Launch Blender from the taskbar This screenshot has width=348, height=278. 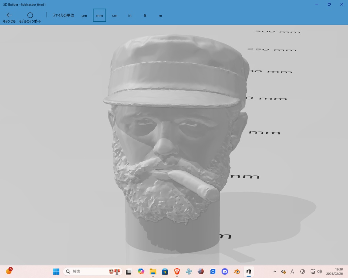pyautogui.click(x=237, y=271)
